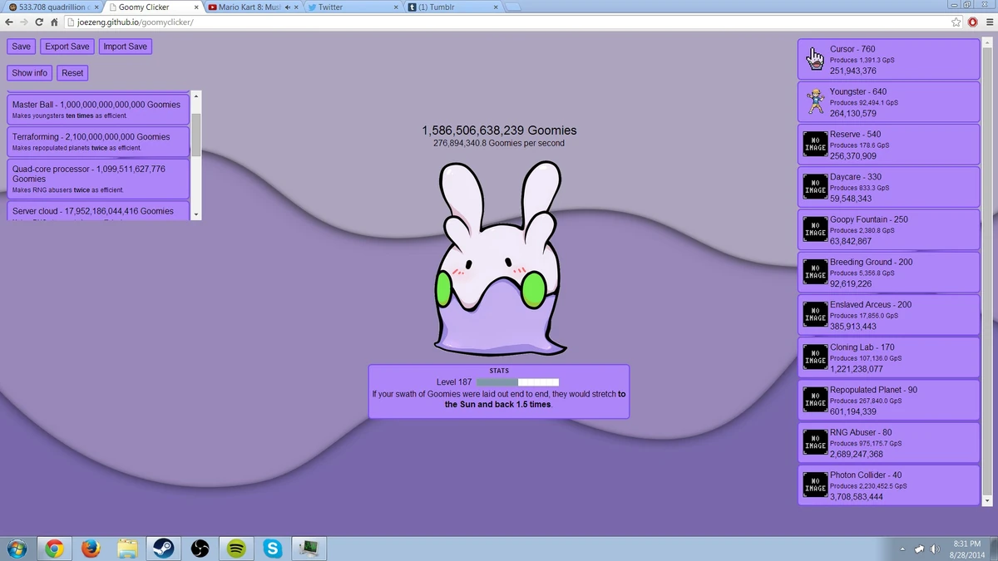
Task: Open Skype from the taskbar
Action: pyautogui.click(x=272, y=549)
